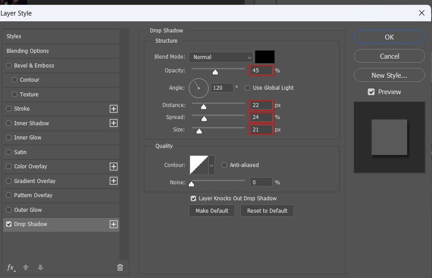Toggle the Anti-aliased checkbox

[x=225, y=165]
